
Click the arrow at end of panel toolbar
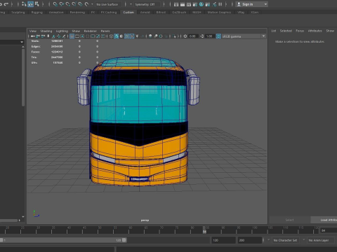coord(264,36)
